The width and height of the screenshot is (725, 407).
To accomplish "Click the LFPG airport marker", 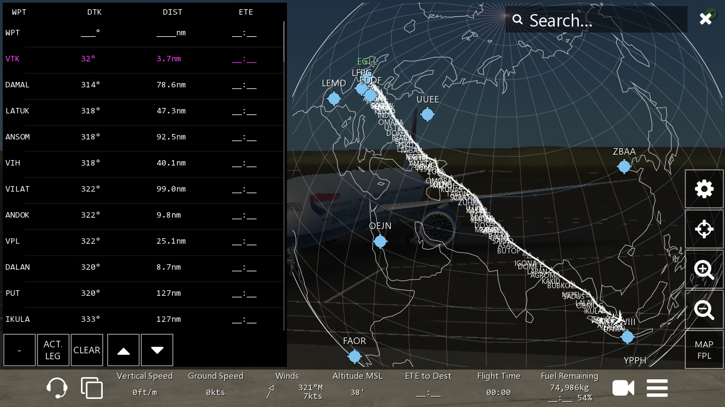I will tap(361, 88).
